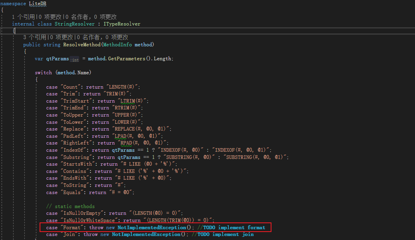This screenshot has width=415, height=240.
Task: Click the ITypeResolver interface name
Action: click(122, 24)
